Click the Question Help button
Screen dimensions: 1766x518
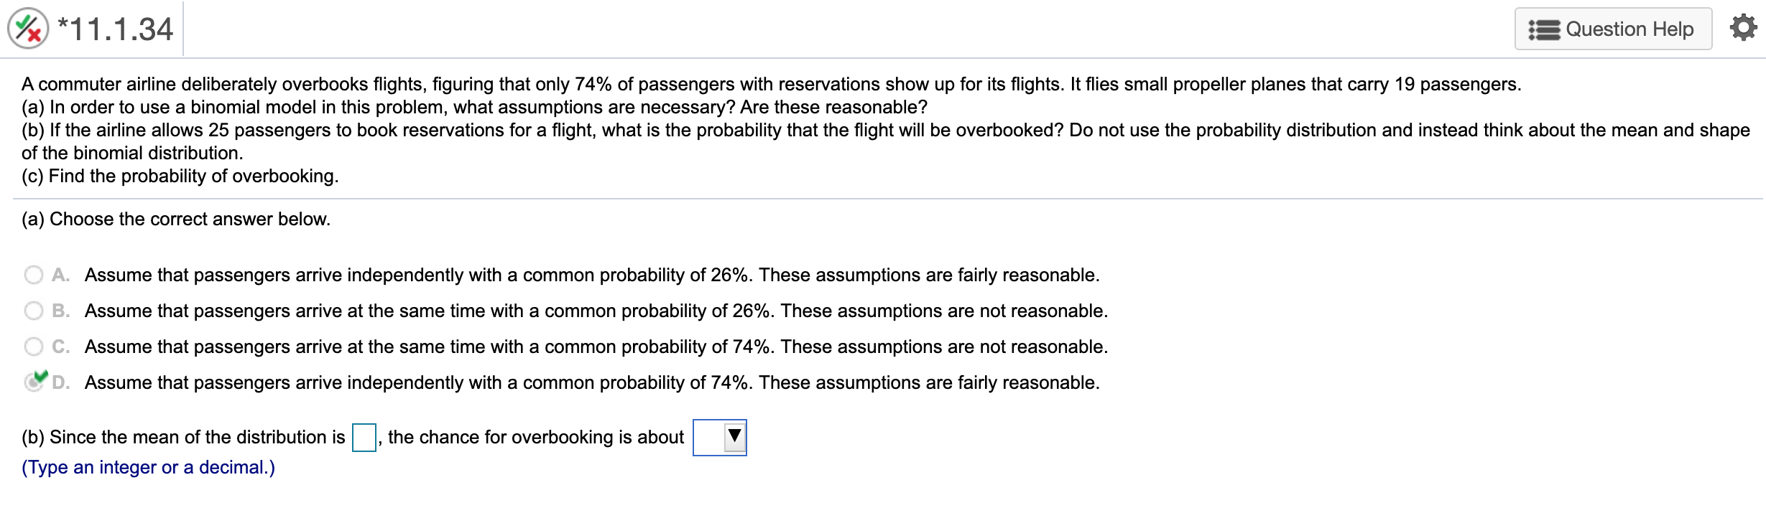(1613, 29)
